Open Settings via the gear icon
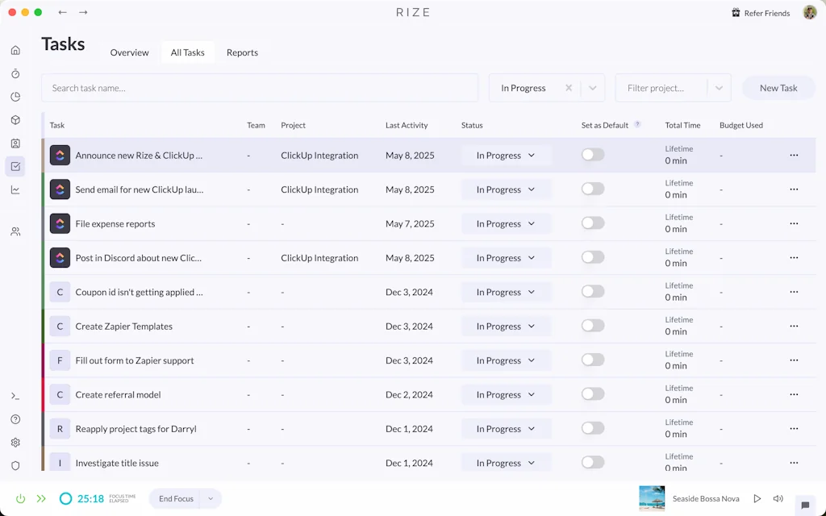 click(15, 442)
